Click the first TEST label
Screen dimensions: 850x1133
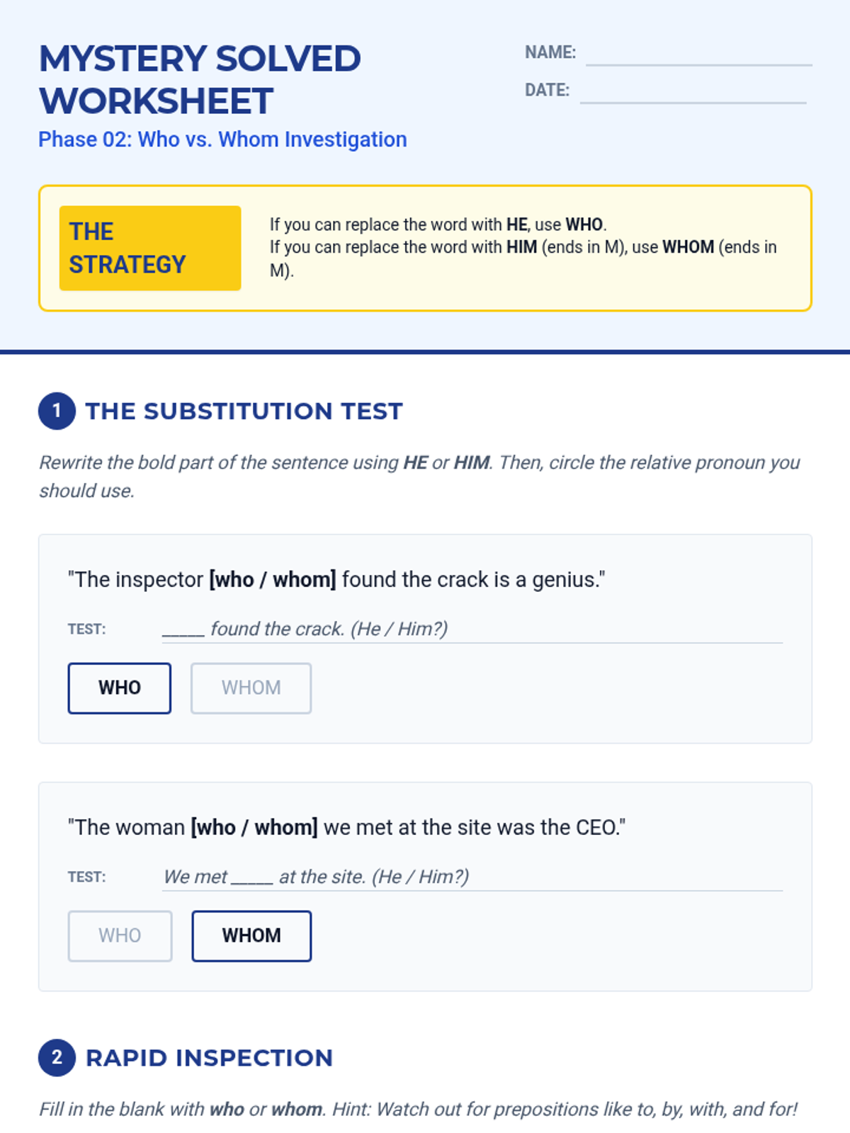pos(86,629)
